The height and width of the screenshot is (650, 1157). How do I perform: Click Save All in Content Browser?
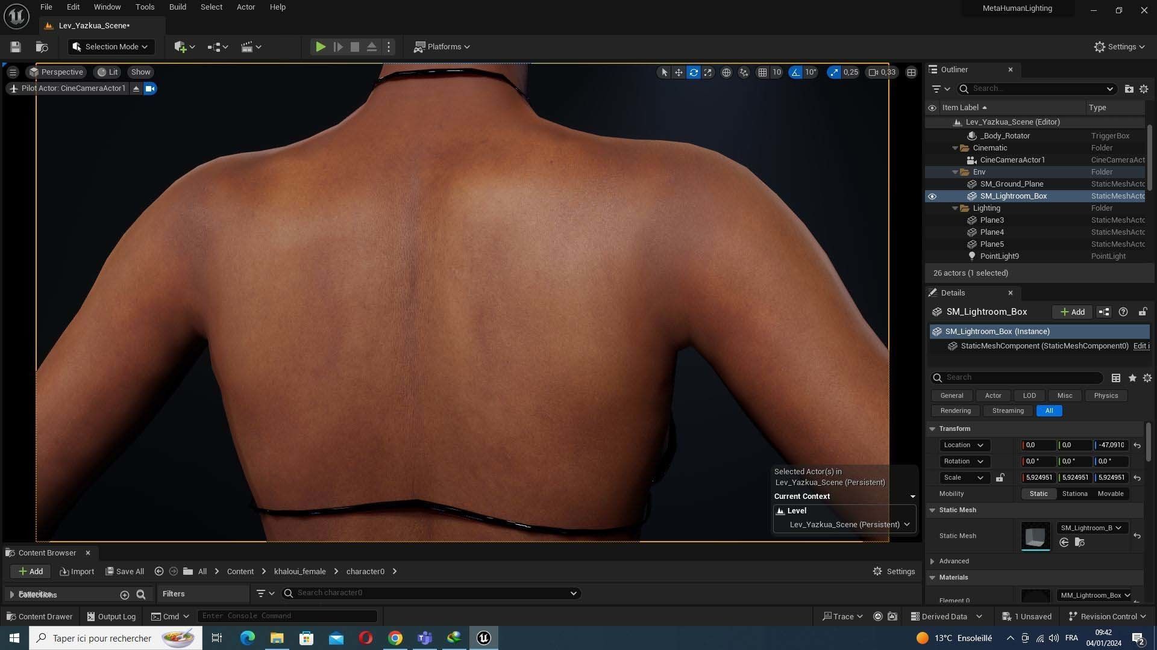(125, 571)
